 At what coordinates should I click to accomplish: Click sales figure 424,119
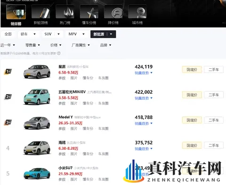point(144,67)
